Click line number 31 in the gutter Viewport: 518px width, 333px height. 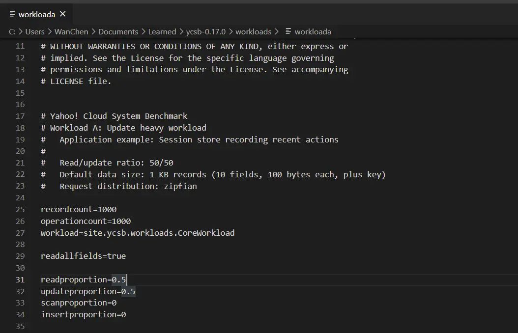coord(20,280)
